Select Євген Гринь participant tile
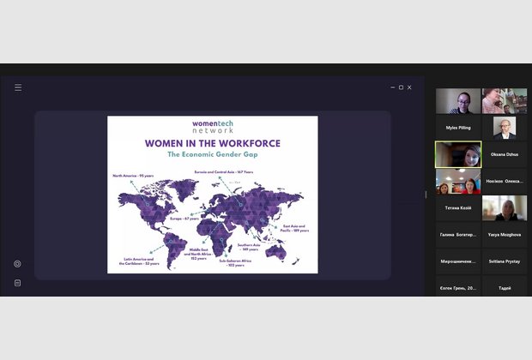The width and height of the screenshot is (532, 360). [458, 287]
